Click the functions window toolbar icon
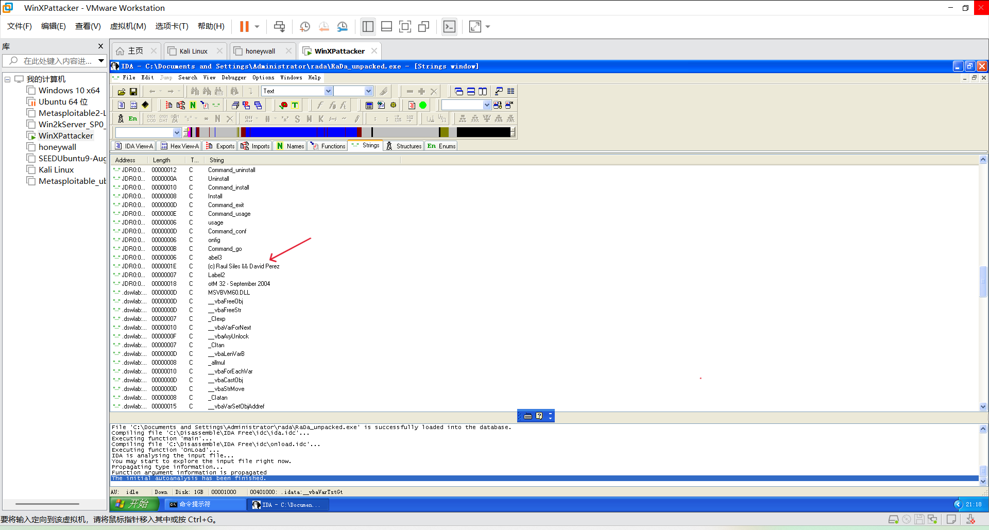 204,105
